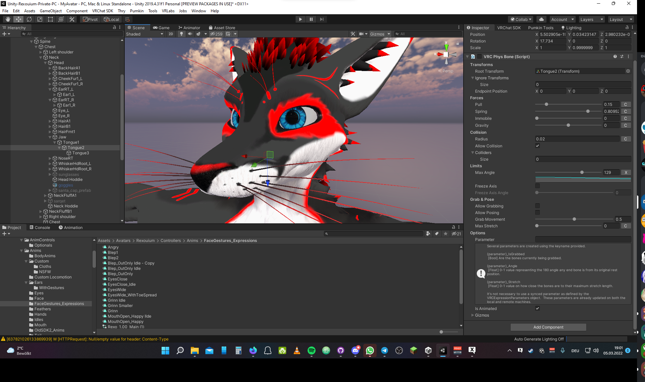Open the GameObject menu
Image resolution: width=645 pixels, height=382 pixels.
click(51, 11)
